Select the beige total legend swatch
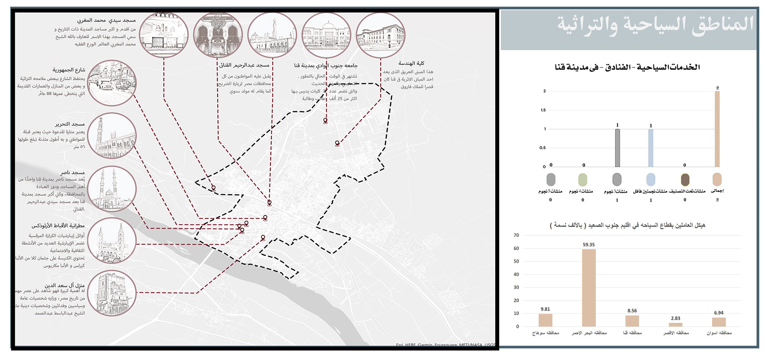 pyautogui.click(x=717, y=180)
